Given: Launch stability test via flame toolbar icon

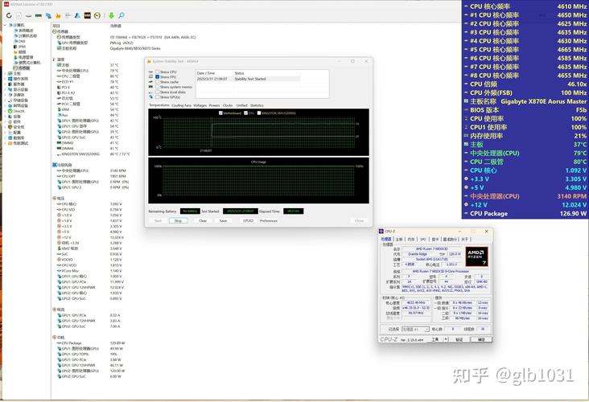Looking at the screenshot, I should click(x=58, y=15).
